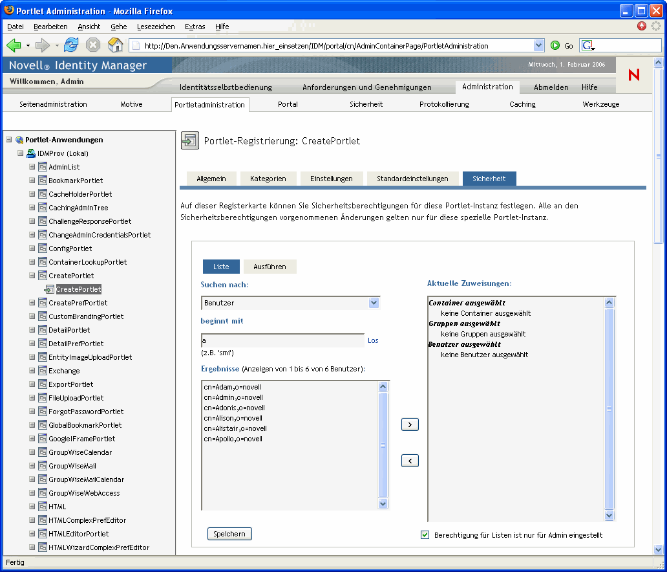Select the highlighted CreatePortlet instance
667x572 pixels.
(78, 289)
